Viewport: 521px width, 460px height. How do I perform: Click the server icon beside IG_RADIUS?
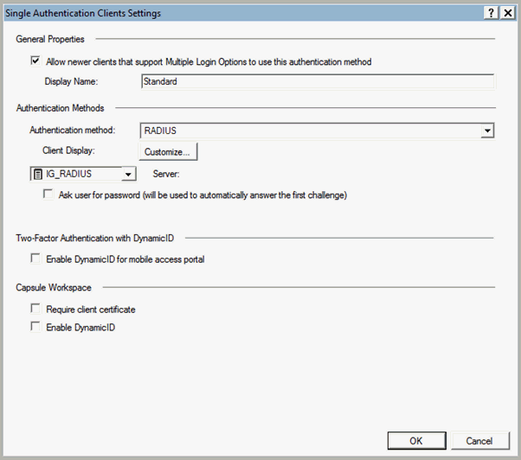[x=38, y=174]
